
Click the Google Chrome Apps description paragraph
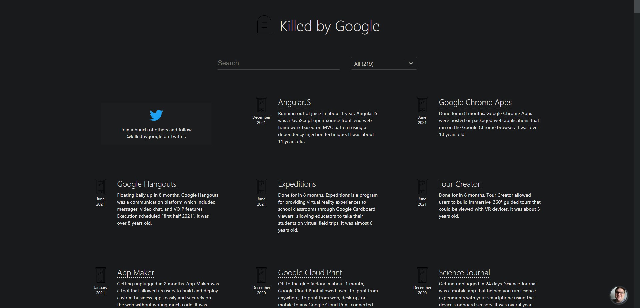click(489, 124)
